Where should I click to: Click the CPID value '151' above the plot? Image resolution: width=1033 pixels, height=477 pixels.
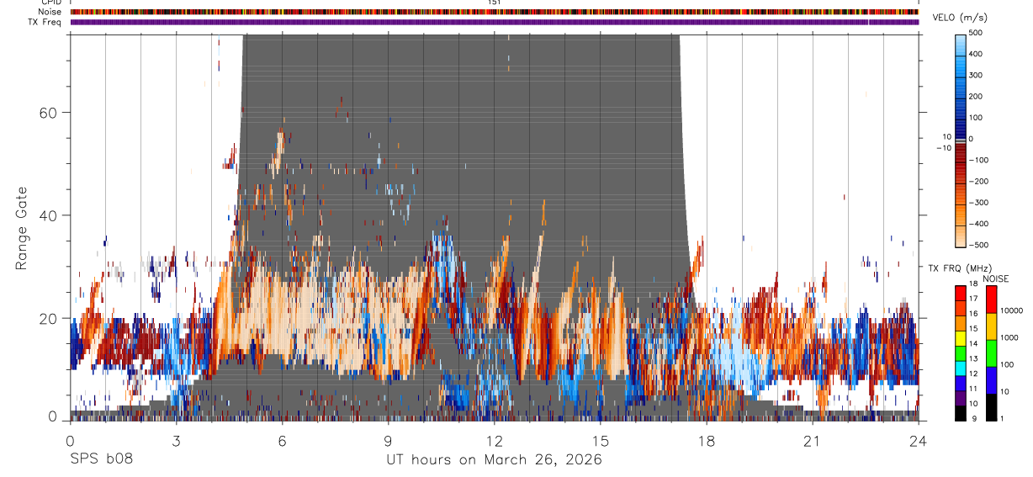click(494, 3)
